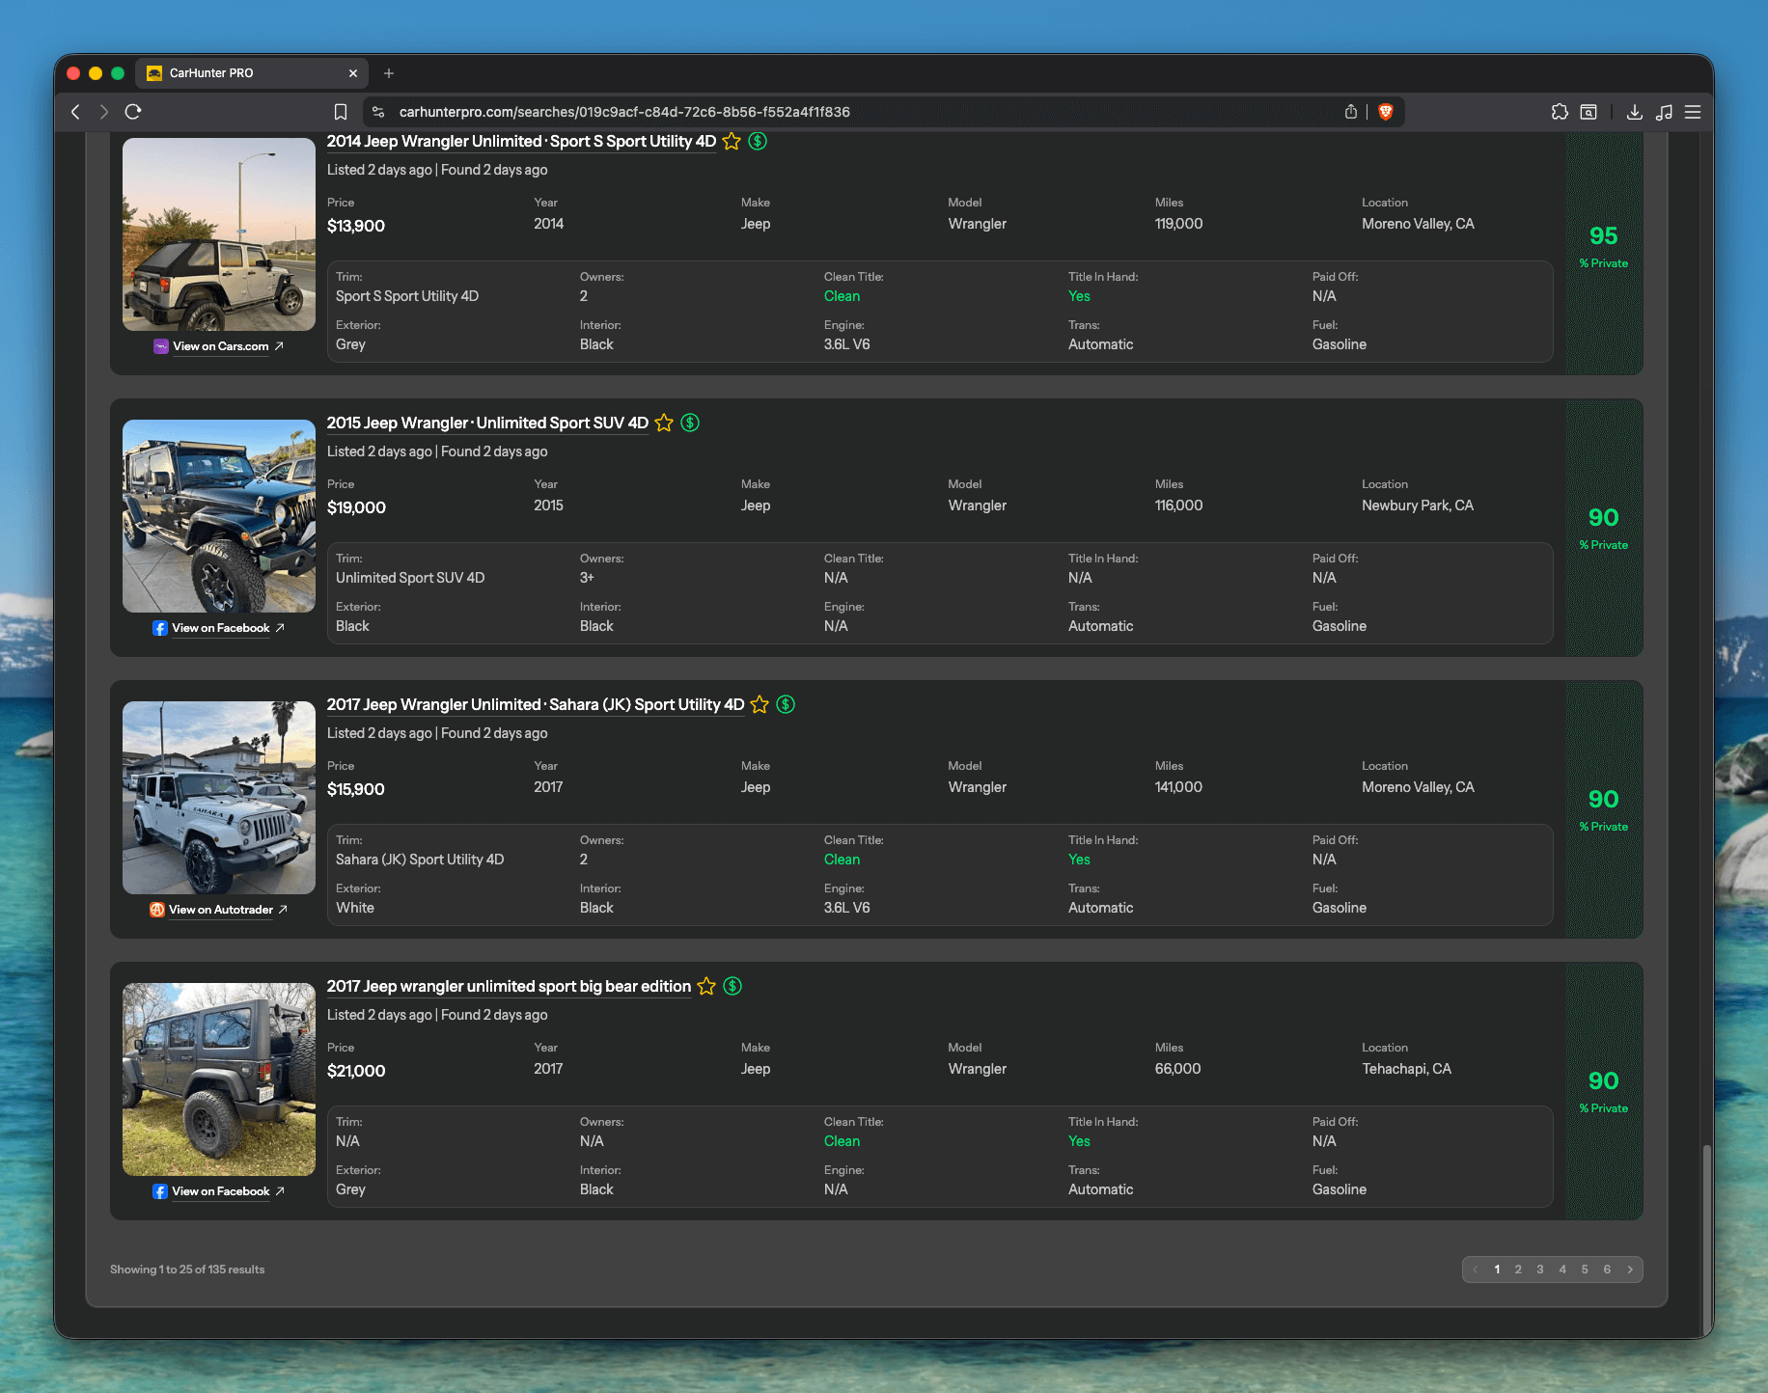Toggle the price alert dollar icon on the 2015 Wrangler
The height and width of the screenshot is (1393, 1768).
tap(690, 423)
